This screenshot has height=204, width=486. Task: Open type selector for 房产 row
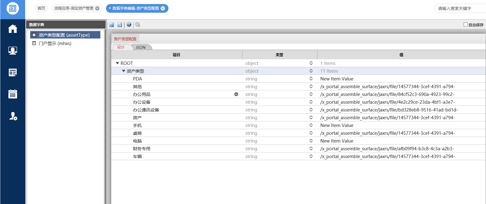(311, 117)
